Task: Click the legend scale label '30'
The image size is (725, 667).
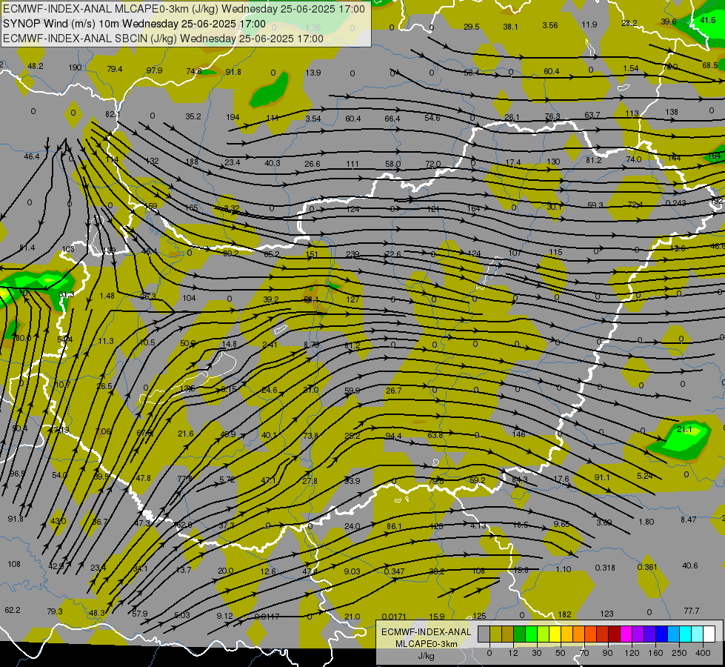Action: 536,653
